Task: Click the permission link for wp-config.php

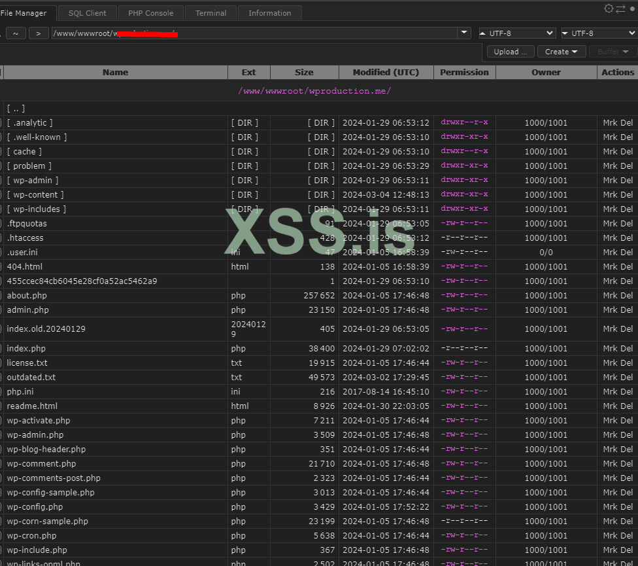Action: point(464,506)
